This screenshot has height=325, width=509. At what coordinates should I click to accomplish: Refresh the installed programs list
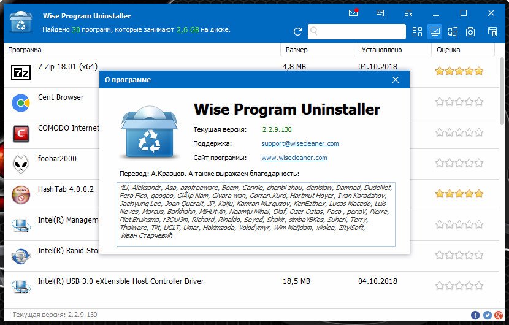(x=297, y=31)
